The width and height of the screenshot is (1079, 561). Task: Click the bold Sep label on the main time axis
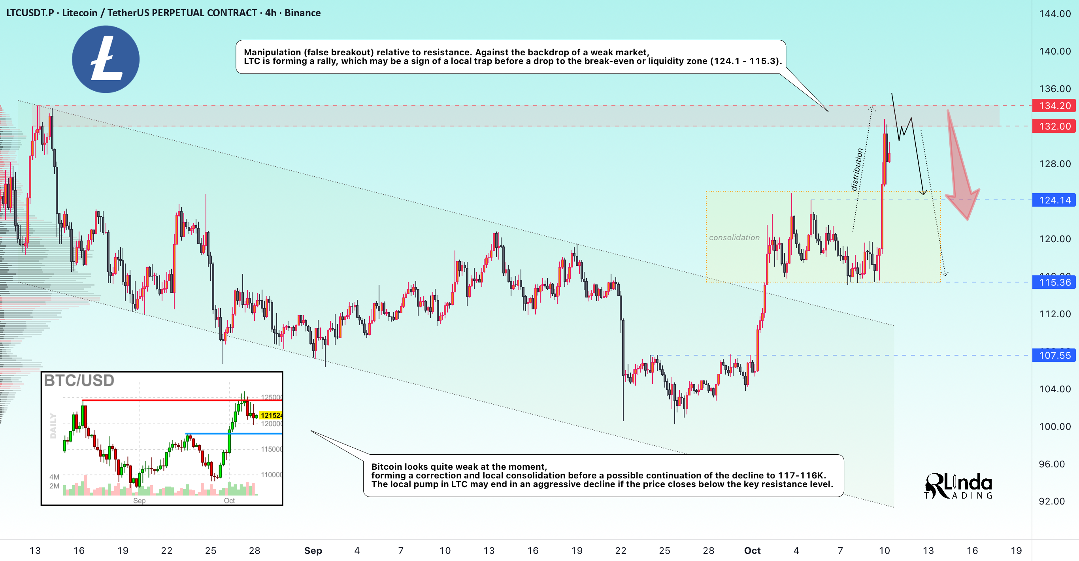point(313,551)
